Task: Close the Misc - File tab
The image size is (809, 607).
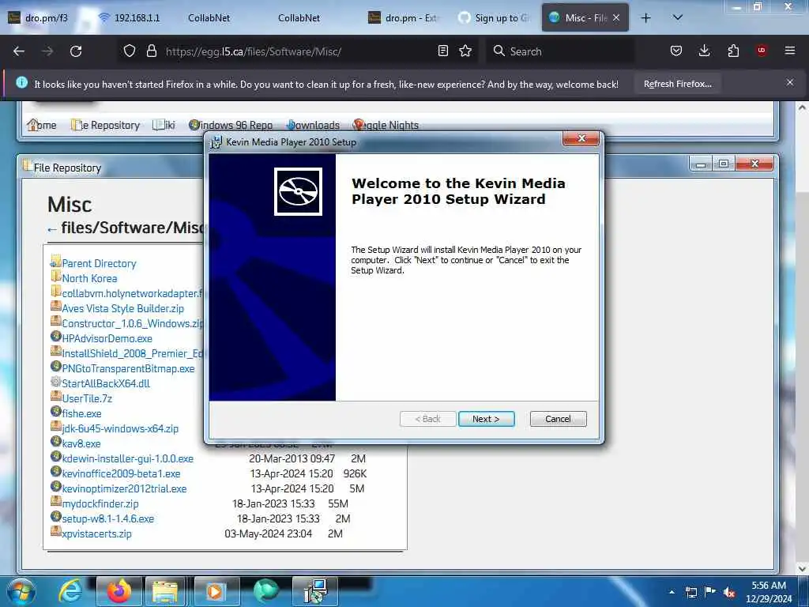Action: pyautogui.click(x=616, y=17)
